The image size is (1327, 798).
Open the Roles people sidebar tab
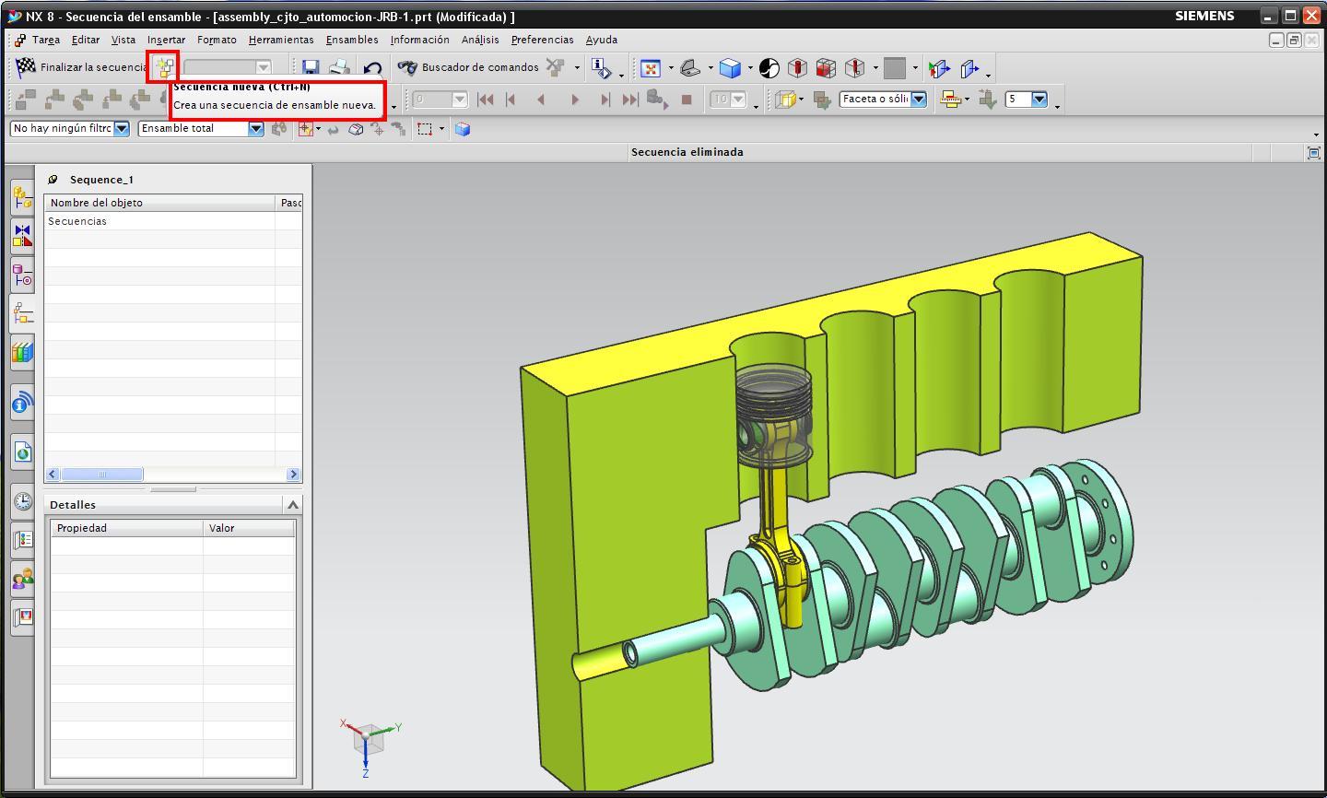(x=22, y=579)
